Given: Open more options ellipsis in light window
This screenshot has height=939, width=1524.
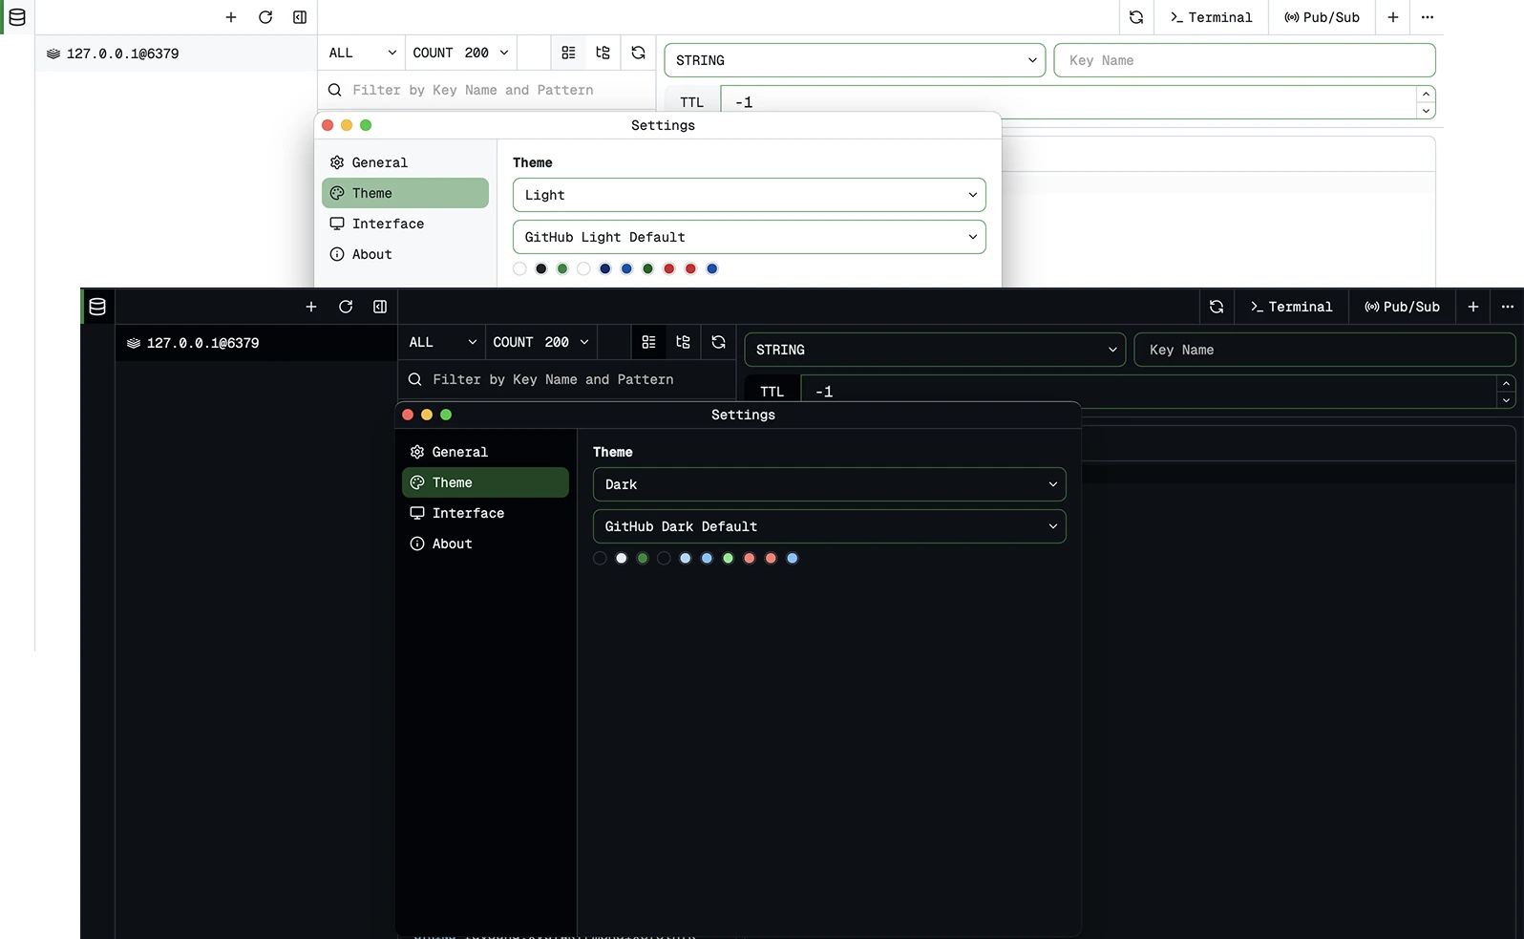Looking at the screenshot, I should click(x=1428, y=17).
